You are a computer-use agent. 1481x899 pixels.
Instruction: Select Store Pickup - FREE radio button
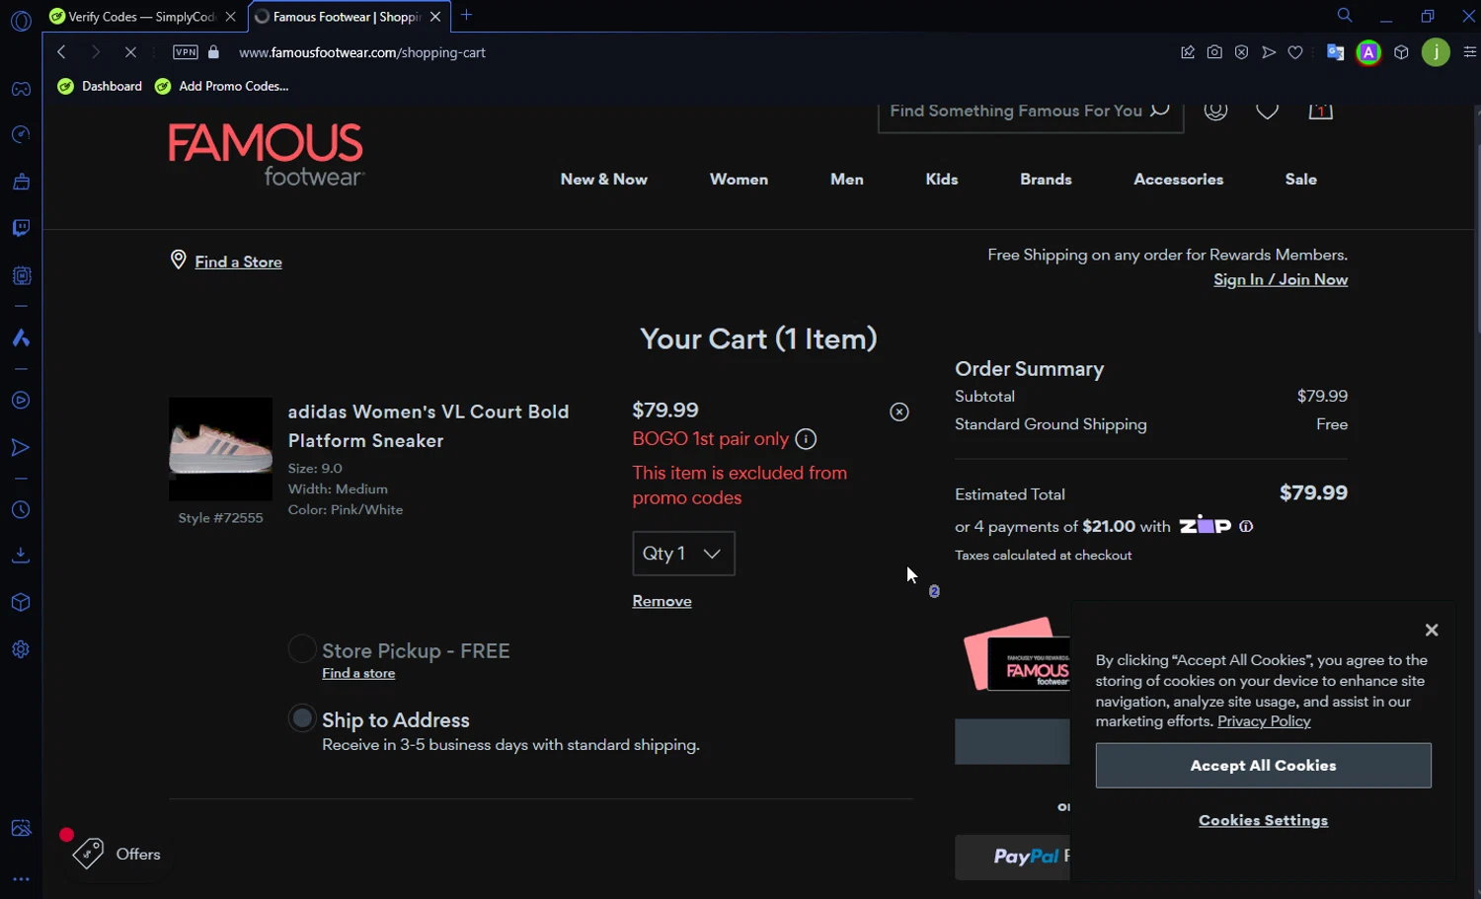(x=301, y=649)
